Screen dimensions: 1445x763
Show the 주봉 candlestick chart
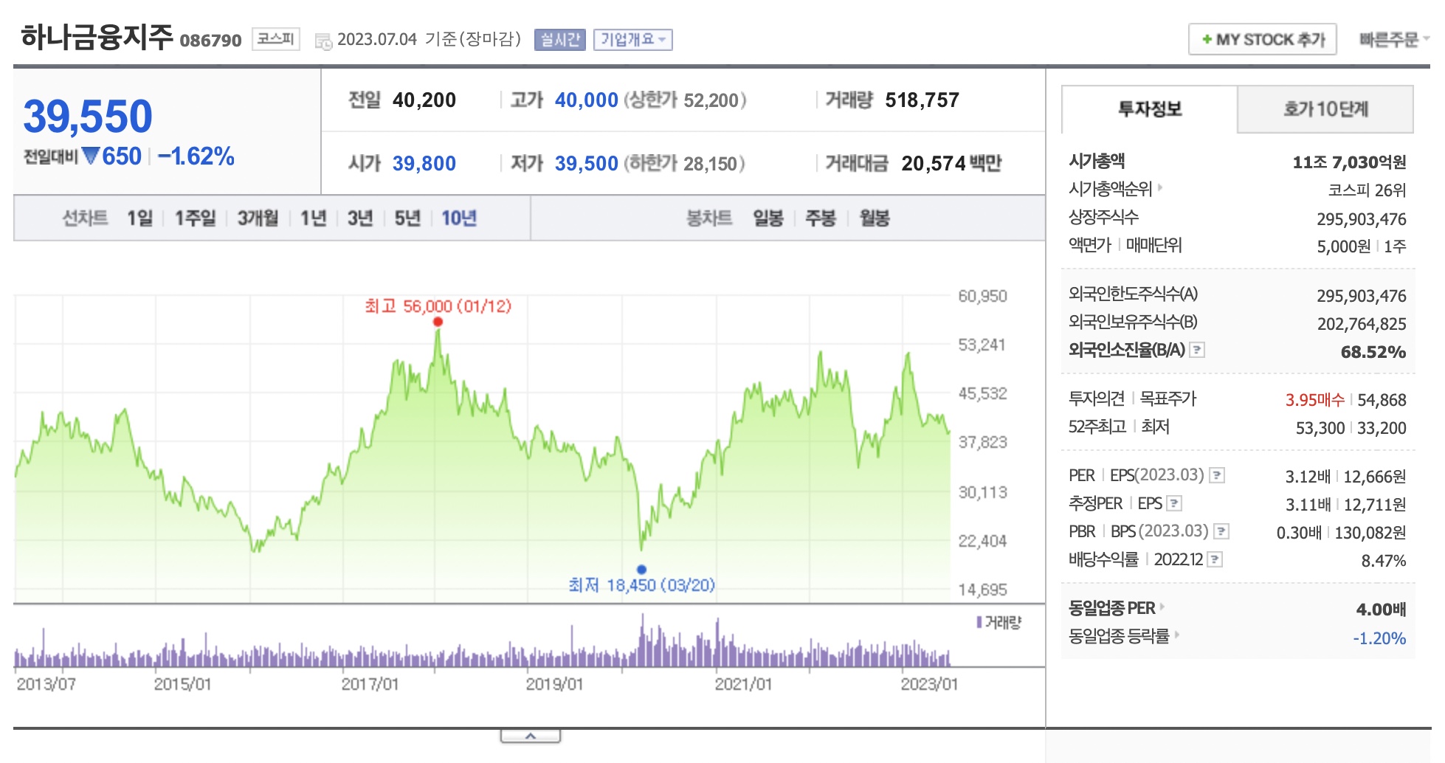[821, 218]
